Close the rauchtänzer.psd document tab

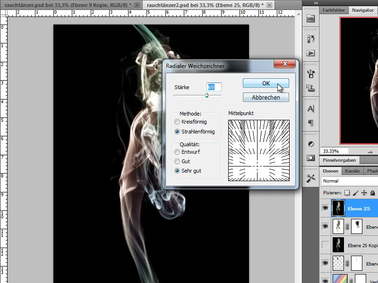[137, 5]
